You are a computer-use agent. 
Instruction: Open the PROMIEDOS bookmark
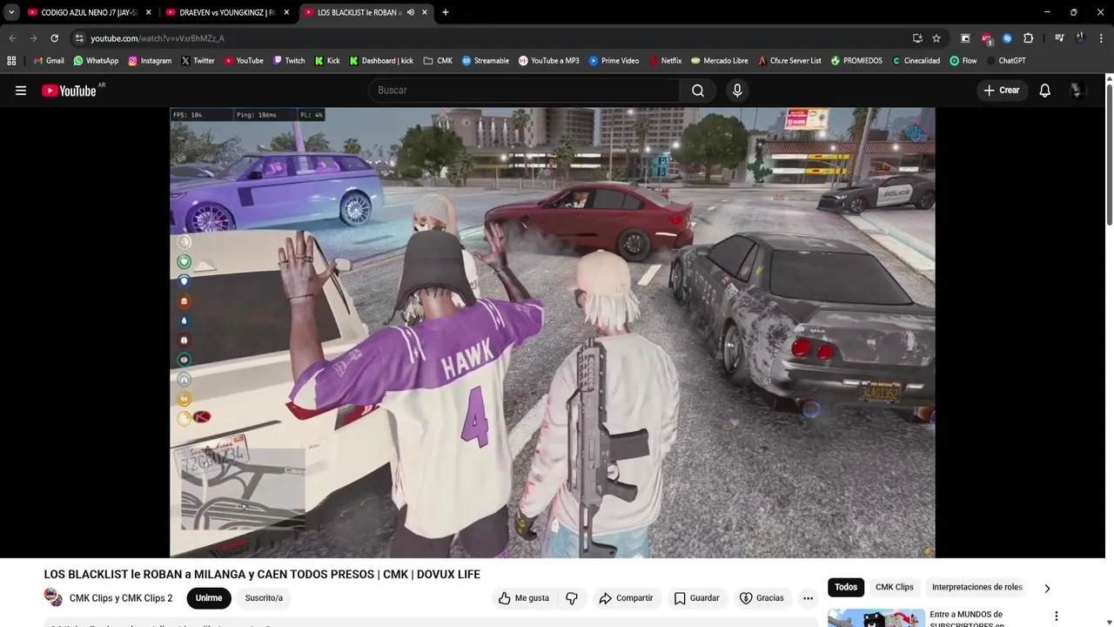tap(856, 61)
